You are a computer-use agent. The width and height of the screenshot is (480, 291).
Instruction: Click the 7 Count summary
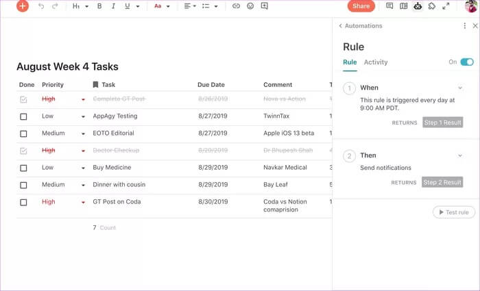click(104, 227)
